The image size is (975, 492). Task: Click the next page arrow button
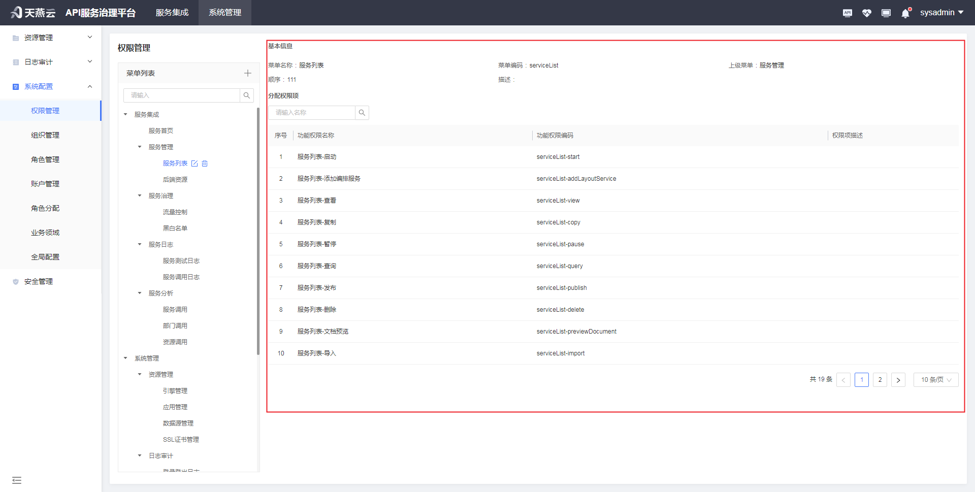[x=898, y=380]
